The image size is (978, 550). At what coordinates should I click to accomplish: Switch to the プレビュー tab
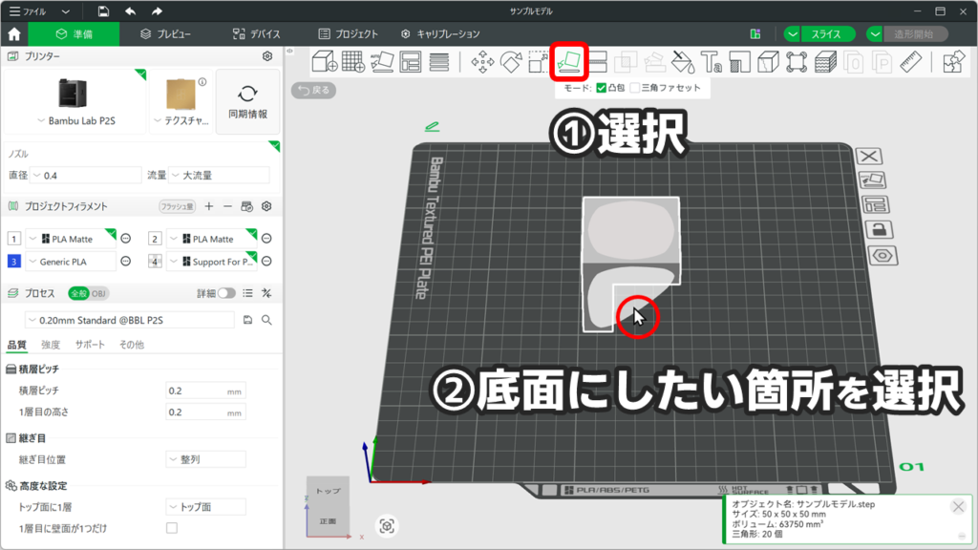[x=165, y=33]
